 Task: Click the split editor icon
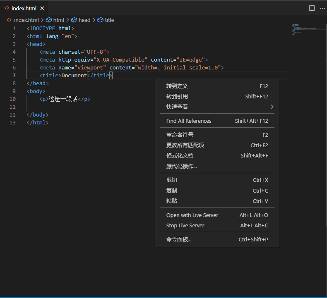[312, 8]
